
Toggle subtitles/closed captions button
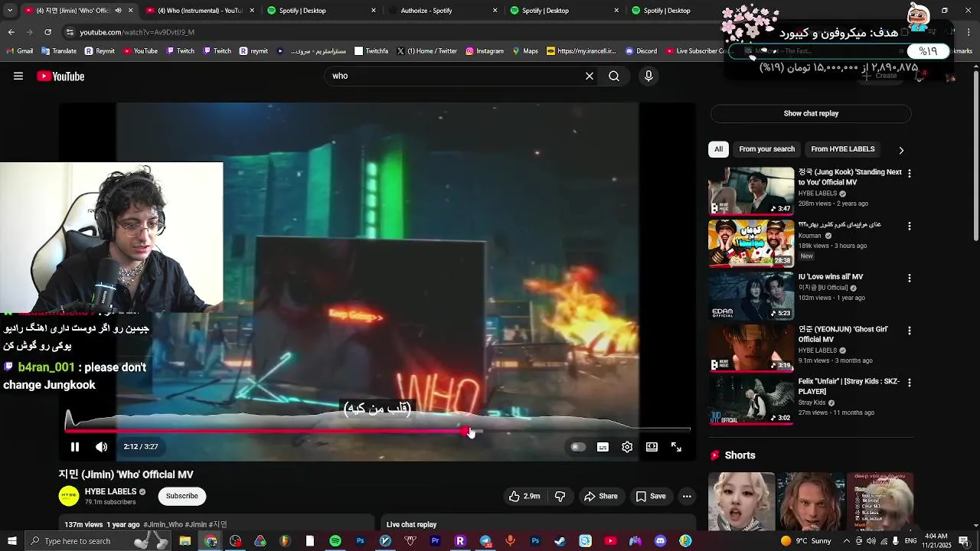[603, 447]
